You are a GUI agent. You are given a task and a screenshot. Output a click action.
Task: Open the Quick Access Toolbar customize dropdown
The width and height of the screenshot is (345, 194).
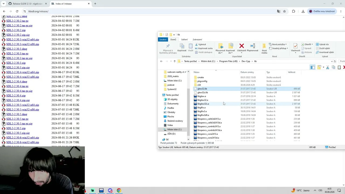(x=174, y=35)
